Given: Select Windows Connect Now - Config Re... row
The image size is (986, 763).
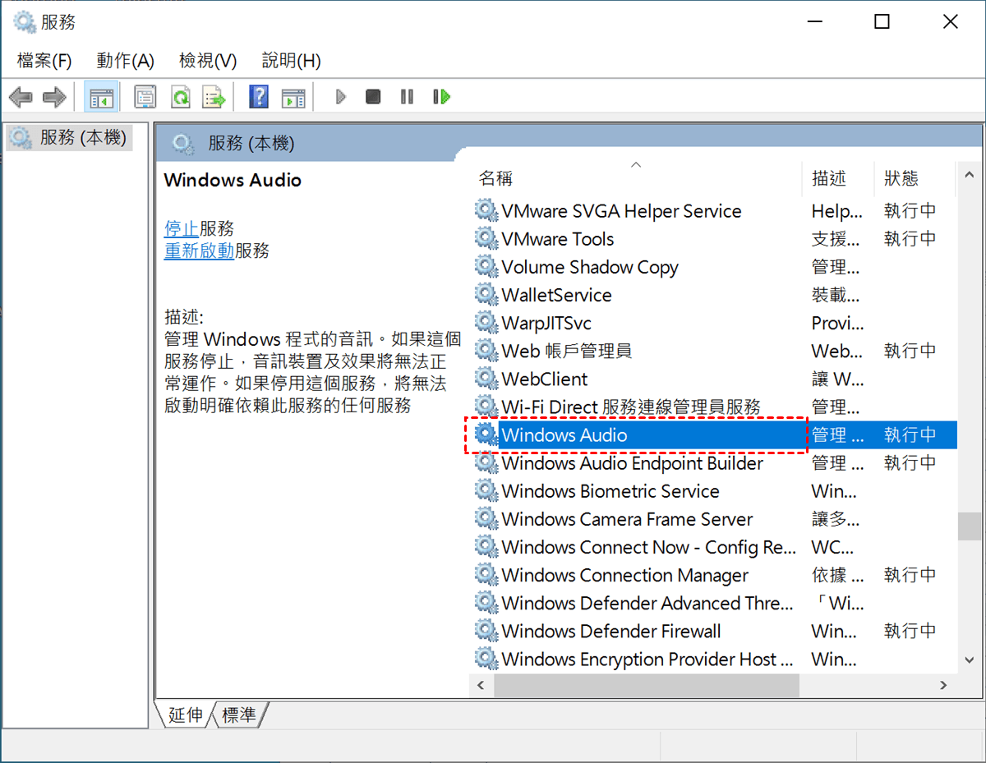Looking at the screenshot, I should click(x=716, y=547).
